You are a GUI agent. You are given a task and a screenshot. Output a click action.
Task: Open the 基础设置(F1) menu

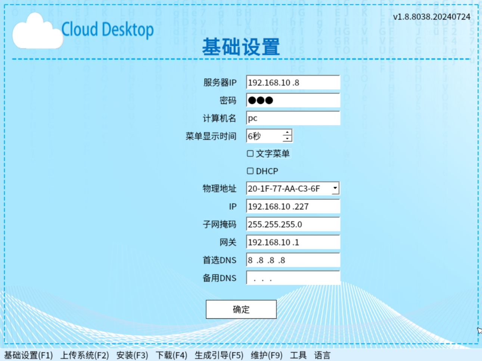[x=28, y=355]
